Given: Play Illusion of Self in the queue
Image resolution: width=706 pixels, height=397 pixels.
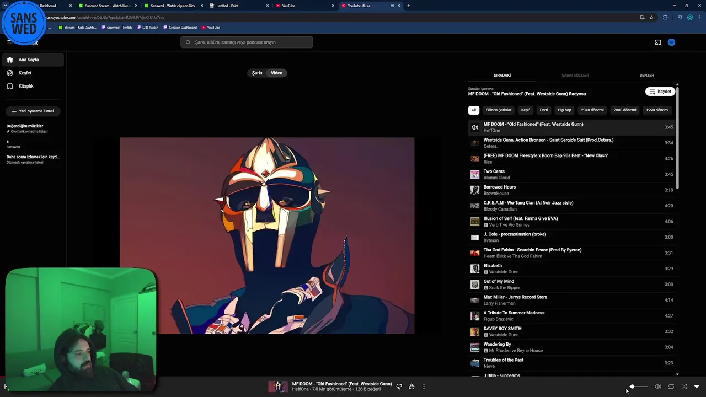Looking at the screenshot, I should click(572, 222).
